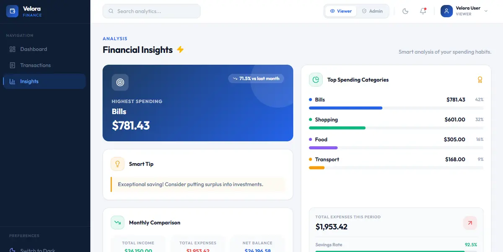This screenshot has width=503, height=252.
Task: Click the $168.00 Transport amount
Action: pos(455,159)
